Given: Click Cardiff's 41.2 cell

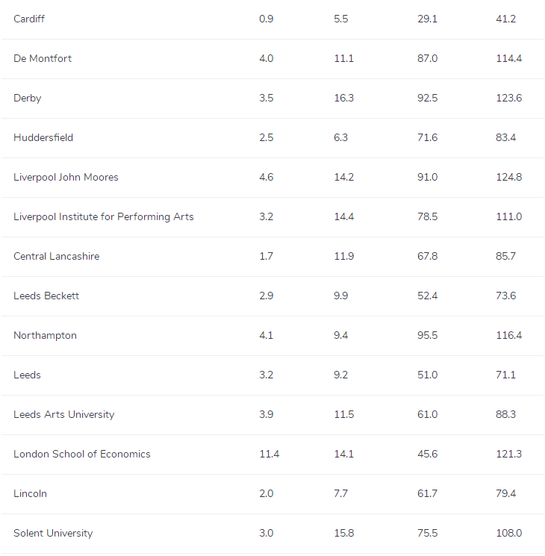Looking at the screenshot, I should coord(505,19).
